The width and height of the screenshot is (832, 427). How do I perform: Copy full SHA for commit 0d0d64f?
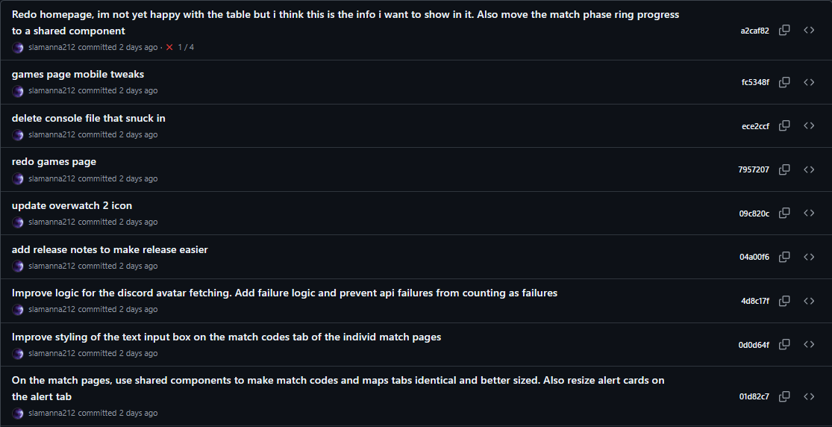[784, 344]
